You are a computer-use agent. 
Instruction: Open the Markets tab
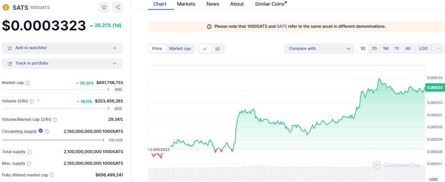click(186, 4)
